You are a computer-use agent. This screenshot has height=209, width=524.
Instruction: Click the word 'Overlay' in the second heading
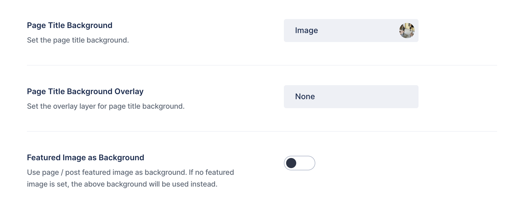[129, 92]
